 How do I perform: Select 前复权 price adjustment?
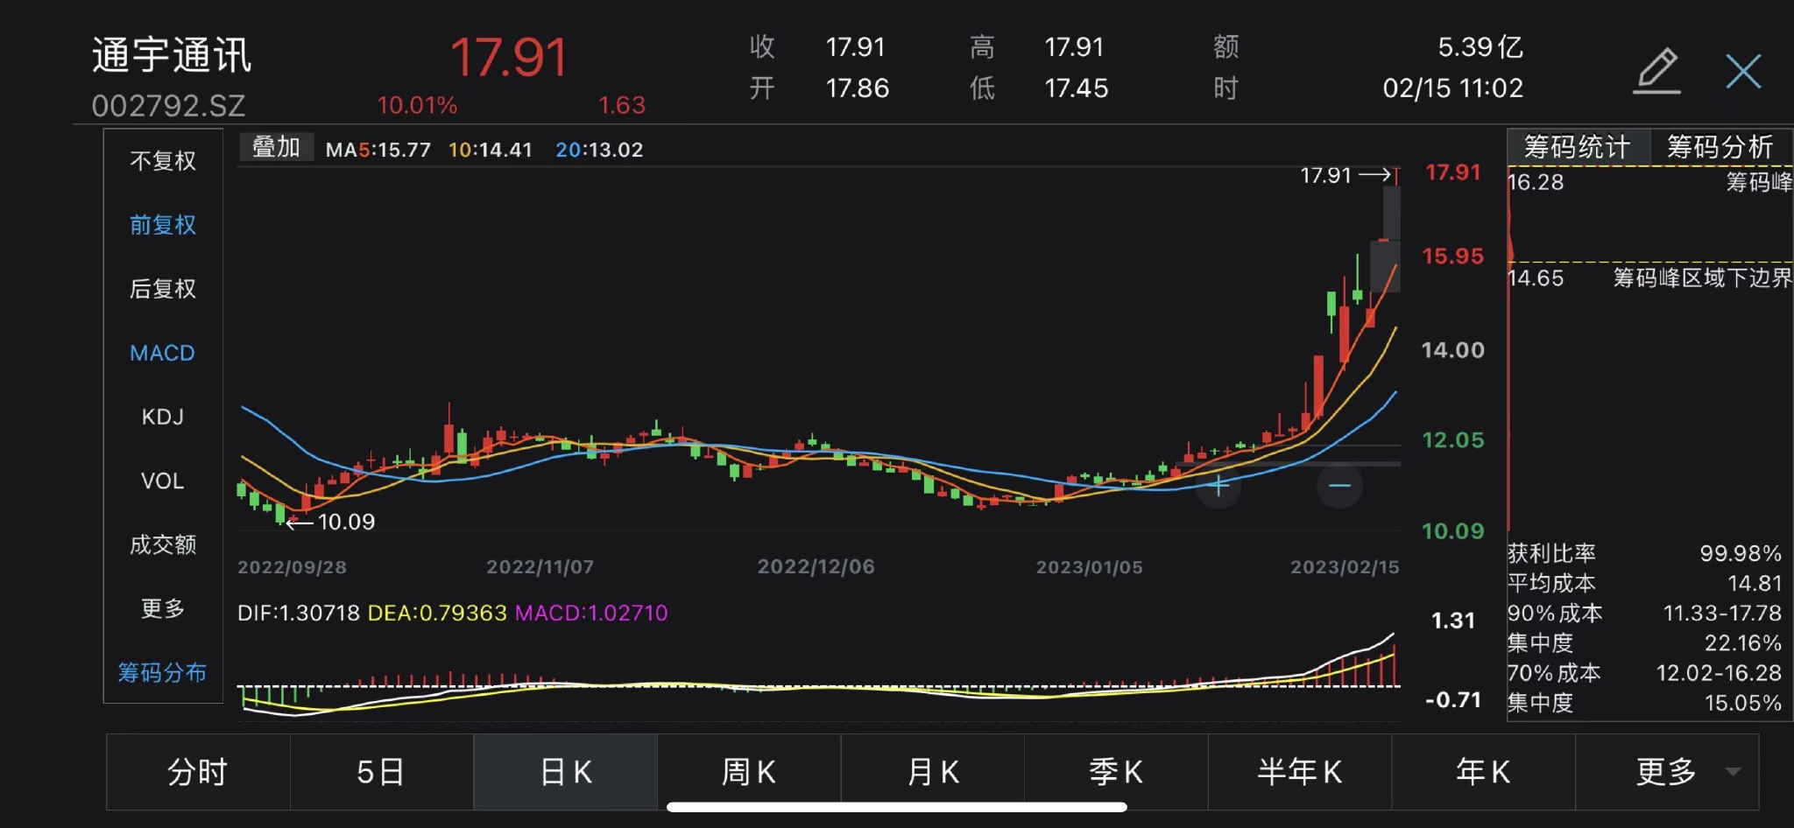point(163,225)
